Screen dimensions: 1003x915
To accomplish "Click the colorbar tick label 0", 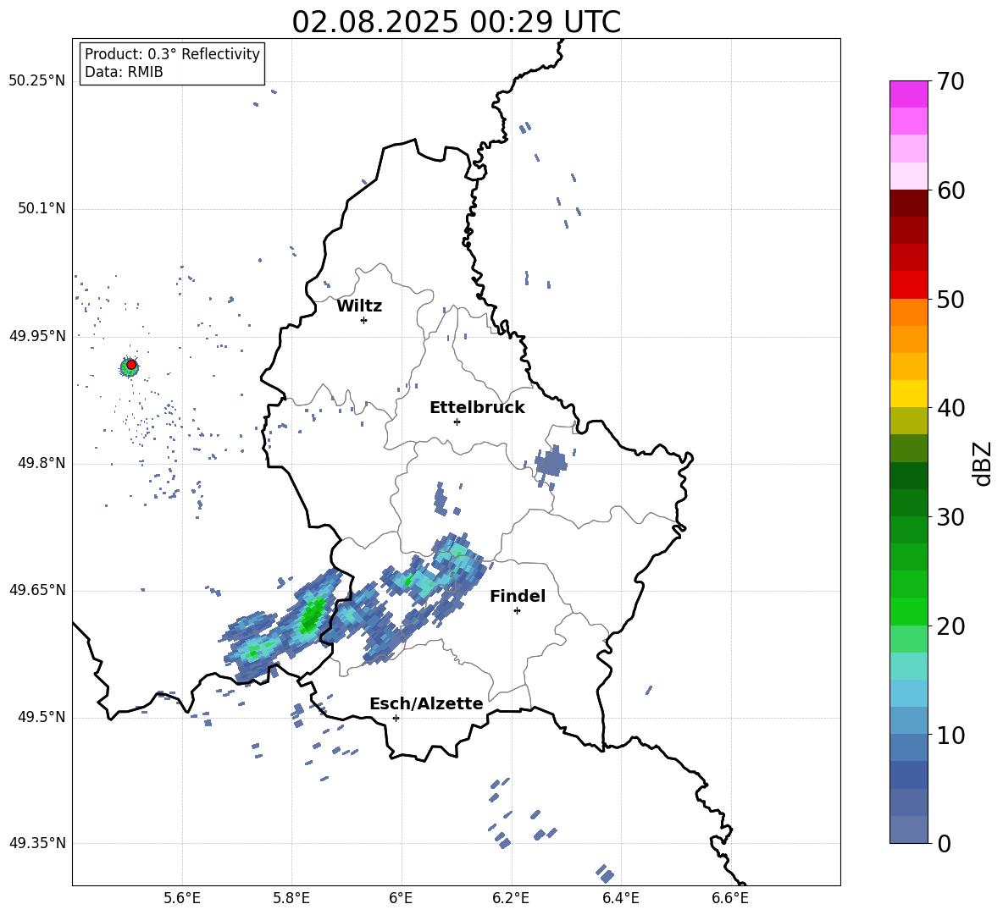I will [944, 843].
